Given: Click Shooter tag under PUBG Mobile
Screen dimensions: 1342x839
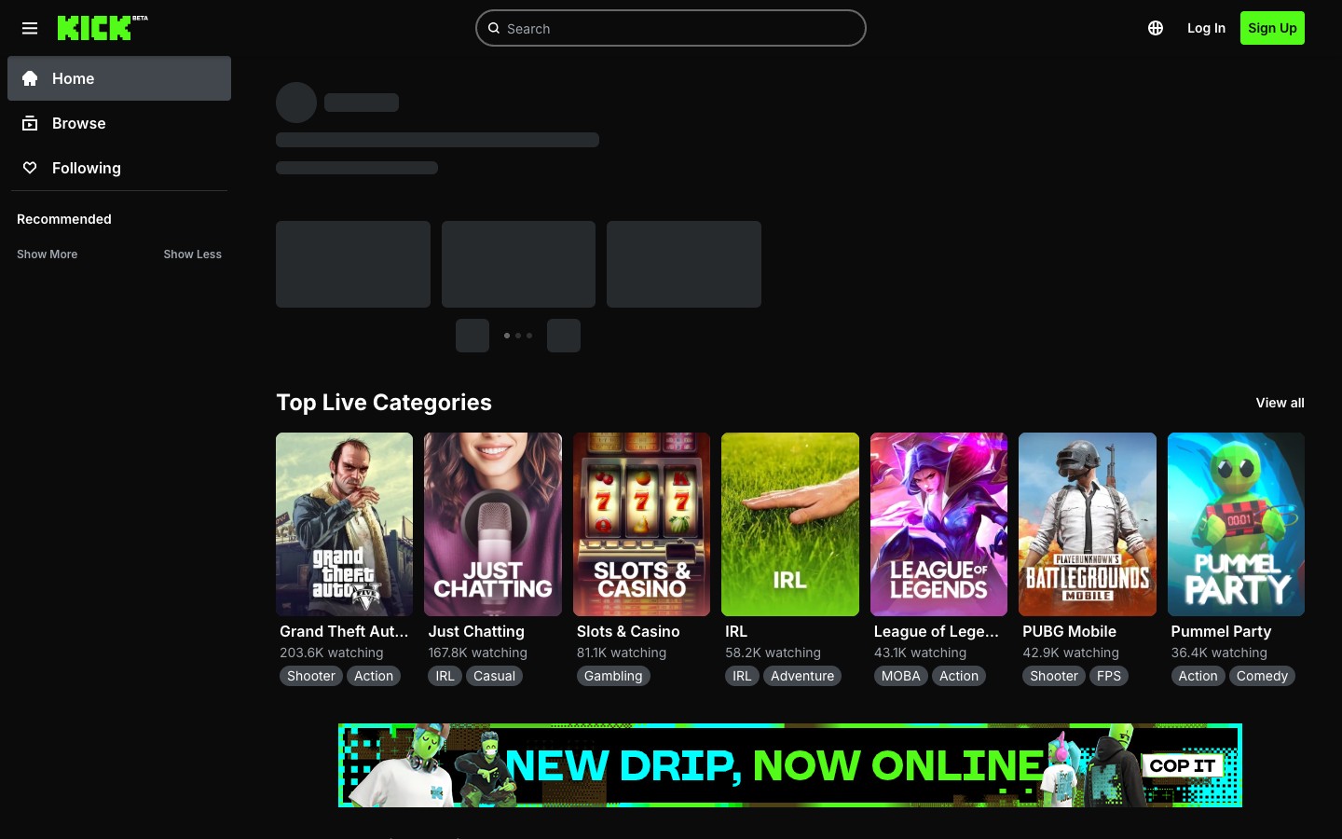Looking at the screenshot, I should (x=1054, y=676).
